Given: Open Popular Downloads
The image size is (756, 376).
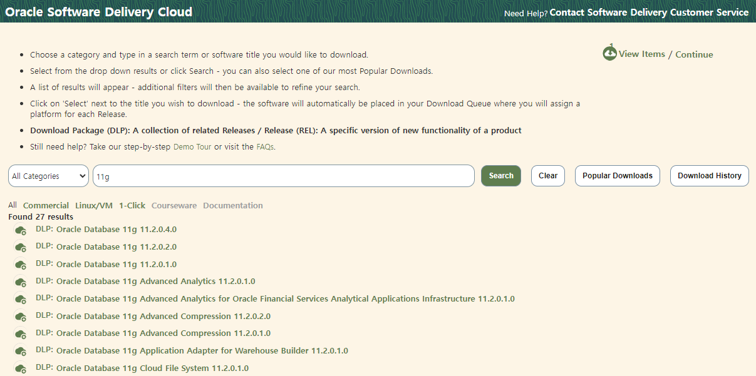Looking at the screenshot, I should (618, 176).
